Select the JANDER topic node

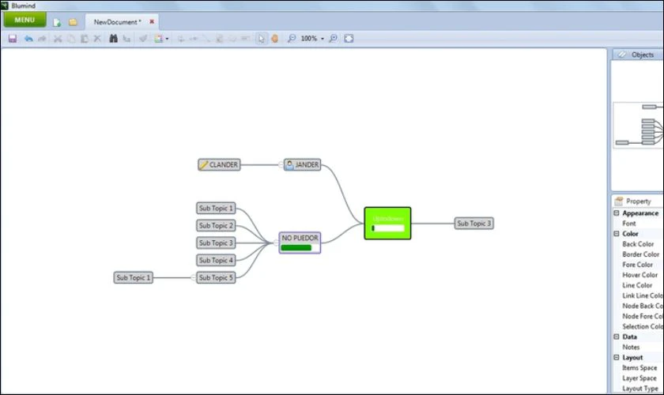tap(302, 164)
